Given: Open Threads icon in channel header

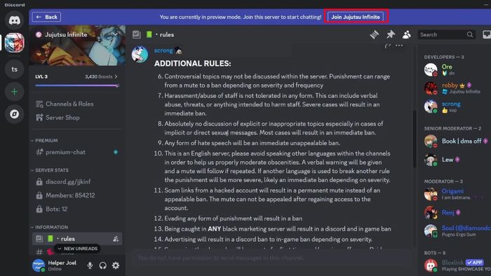Looking at the screenshot, I should pos(375,34).
